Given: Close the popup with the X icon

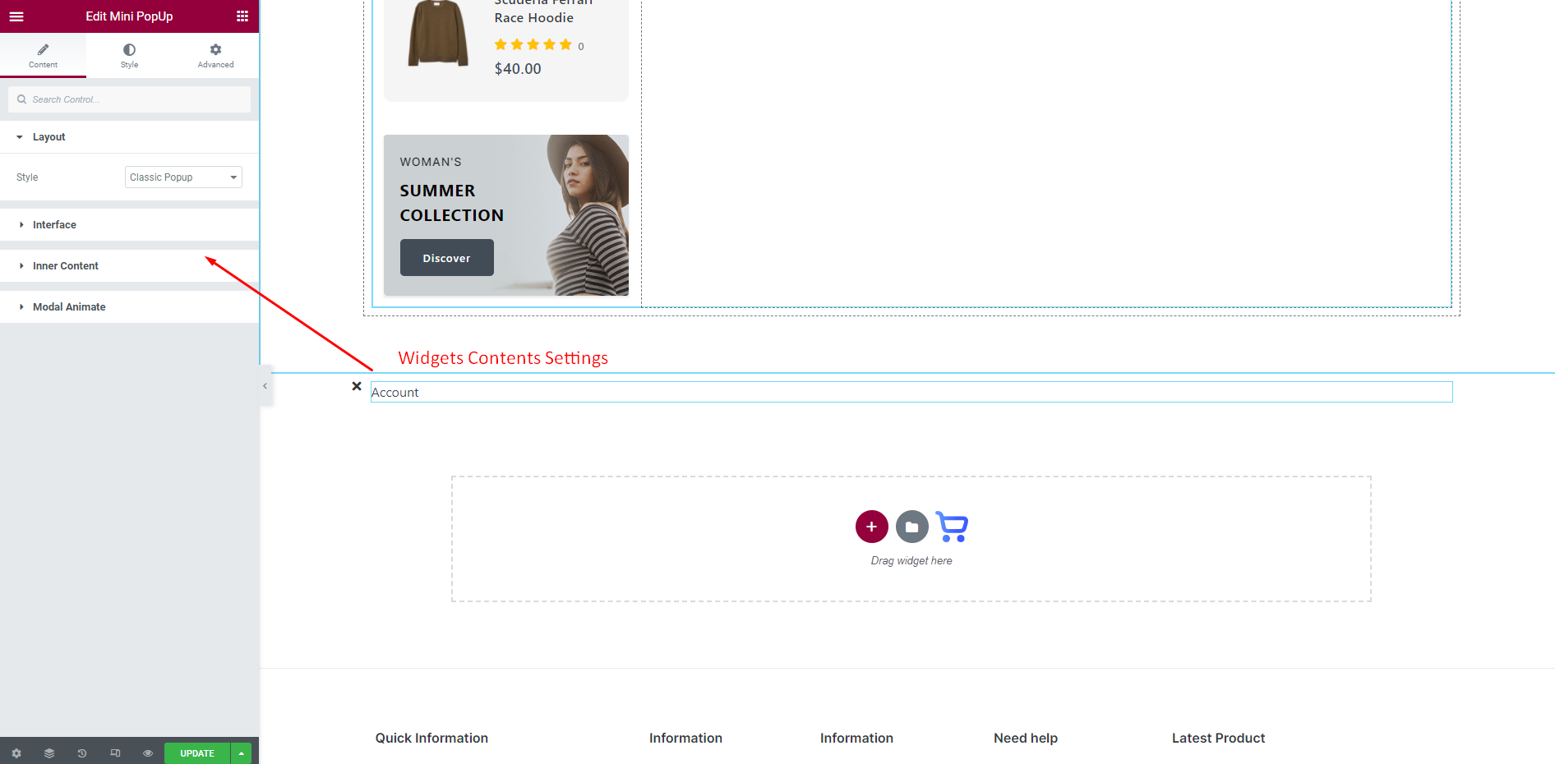Looking at the screenshot, I should tap(357, 386).
